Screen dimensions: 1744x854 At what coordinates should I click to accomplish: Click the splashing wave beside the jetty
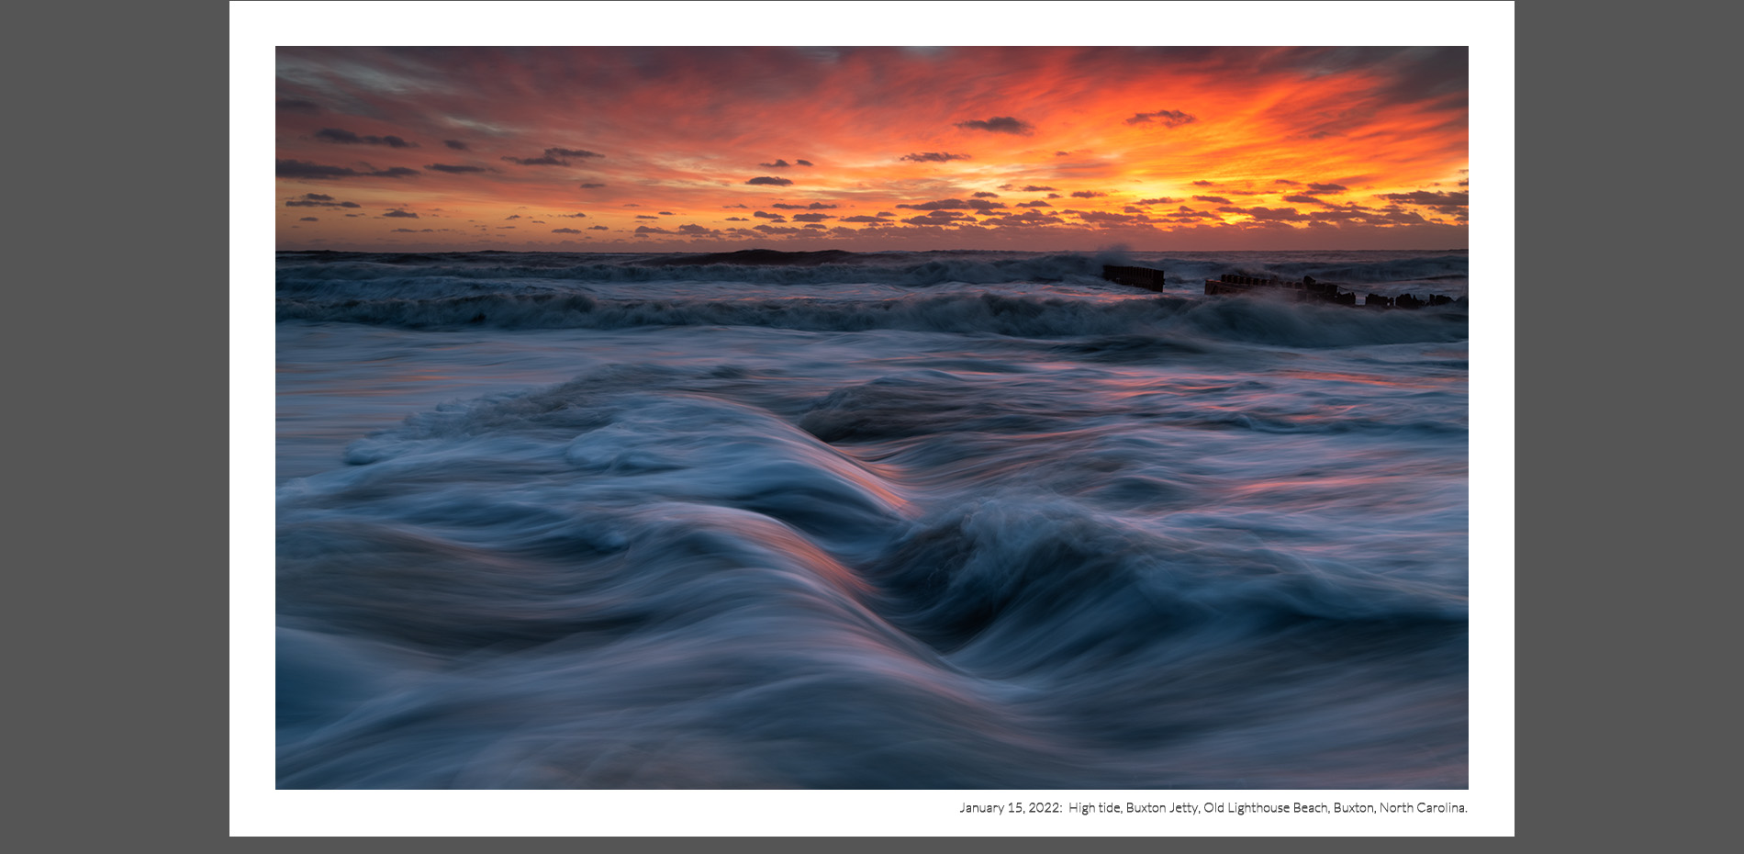click(1115, 253)
